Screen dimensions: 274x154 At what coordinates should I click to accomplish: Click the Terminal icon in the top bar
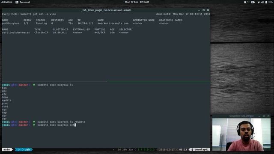17,2
